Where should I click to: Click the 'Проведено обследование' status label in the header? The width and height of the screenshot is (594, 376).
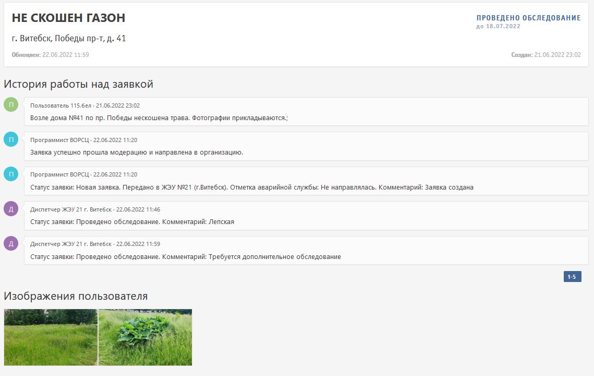click(x=528, y=18)
